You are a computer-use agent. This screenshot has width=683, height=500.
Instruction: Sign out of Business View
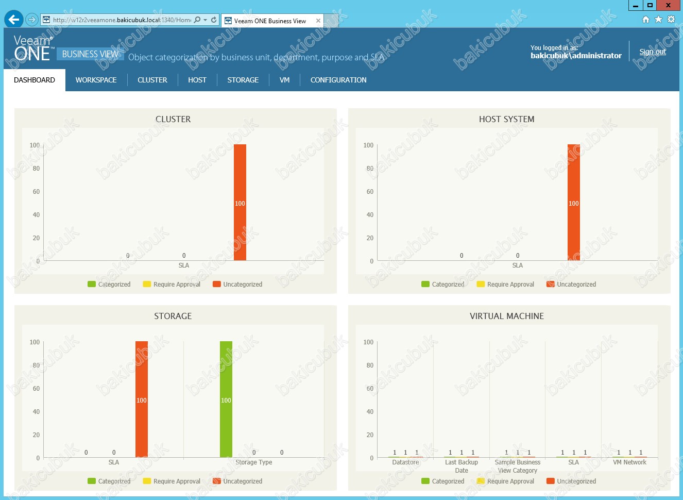click(x=653, y=52)
